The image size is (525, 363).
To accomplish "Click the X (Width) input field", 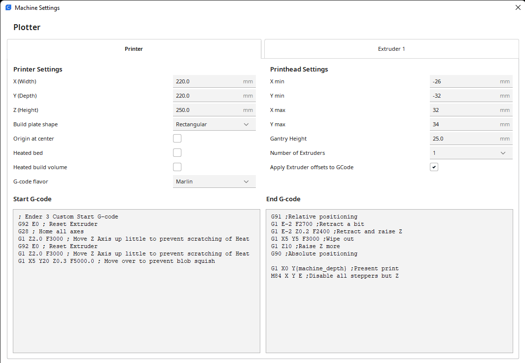I will (x=207, y=81).
